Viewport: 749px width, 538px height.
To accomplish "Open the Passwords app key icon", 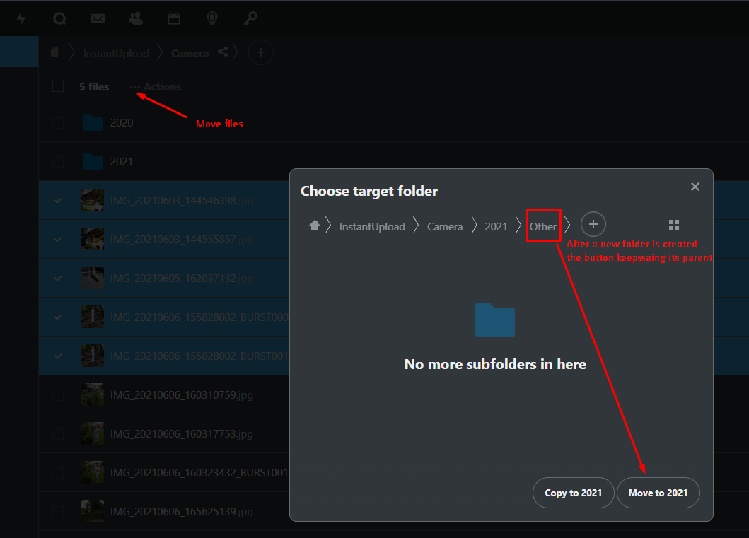I will (250, 18).
